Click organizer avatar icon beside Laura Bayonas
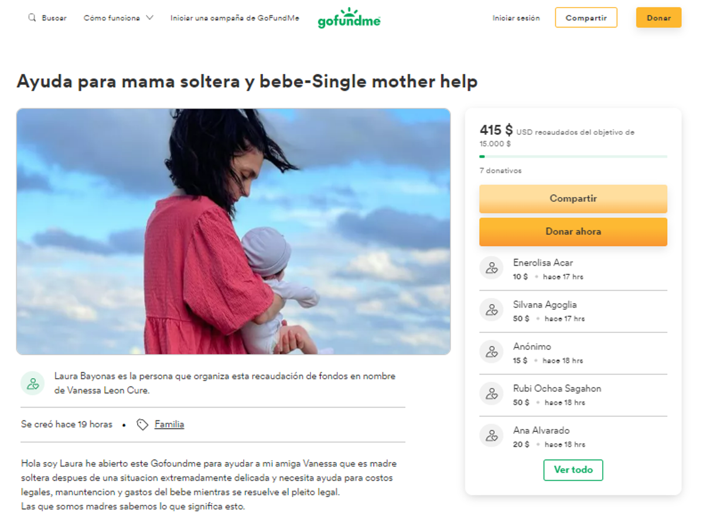703x513 pixels. (x=33, y=383)
